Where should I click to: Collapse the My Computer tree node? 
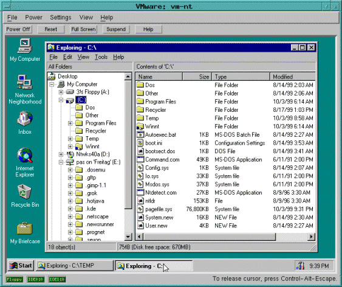pyautogui.click(x=52, y=85)
